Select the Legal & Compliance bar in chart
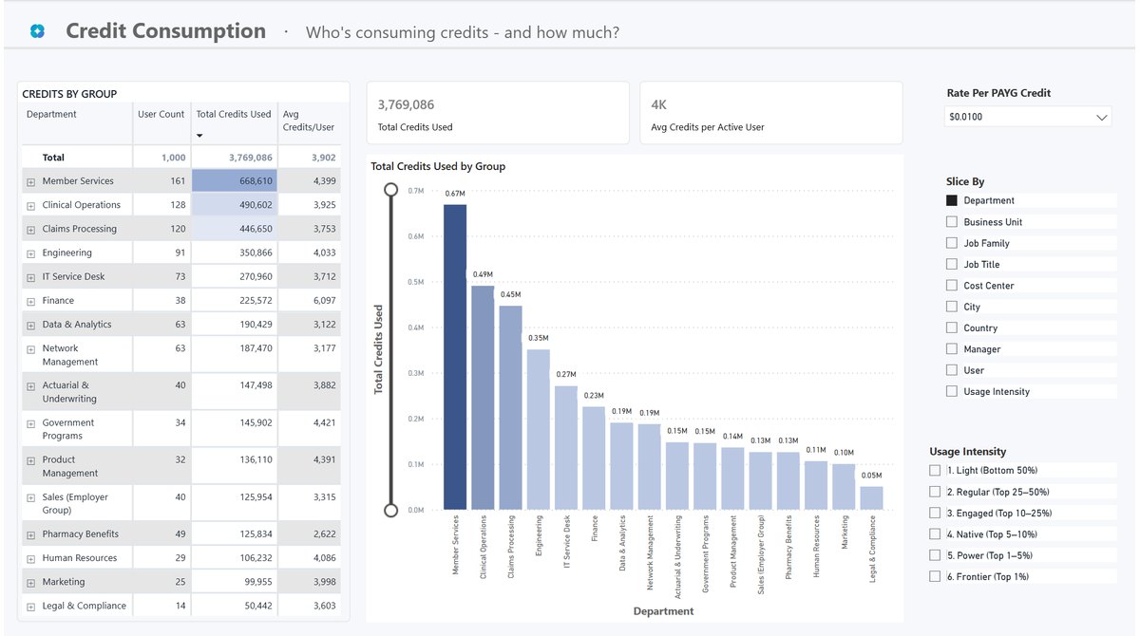This screenshot has width=1140, height=636. pos(871,498)
